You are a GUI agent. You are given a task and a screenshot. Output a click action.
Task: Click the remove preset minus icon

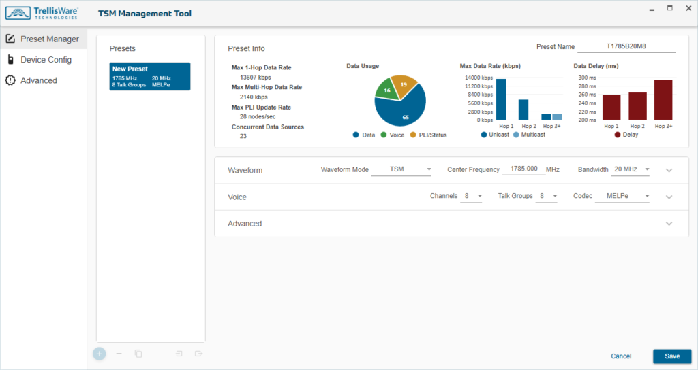119,354
